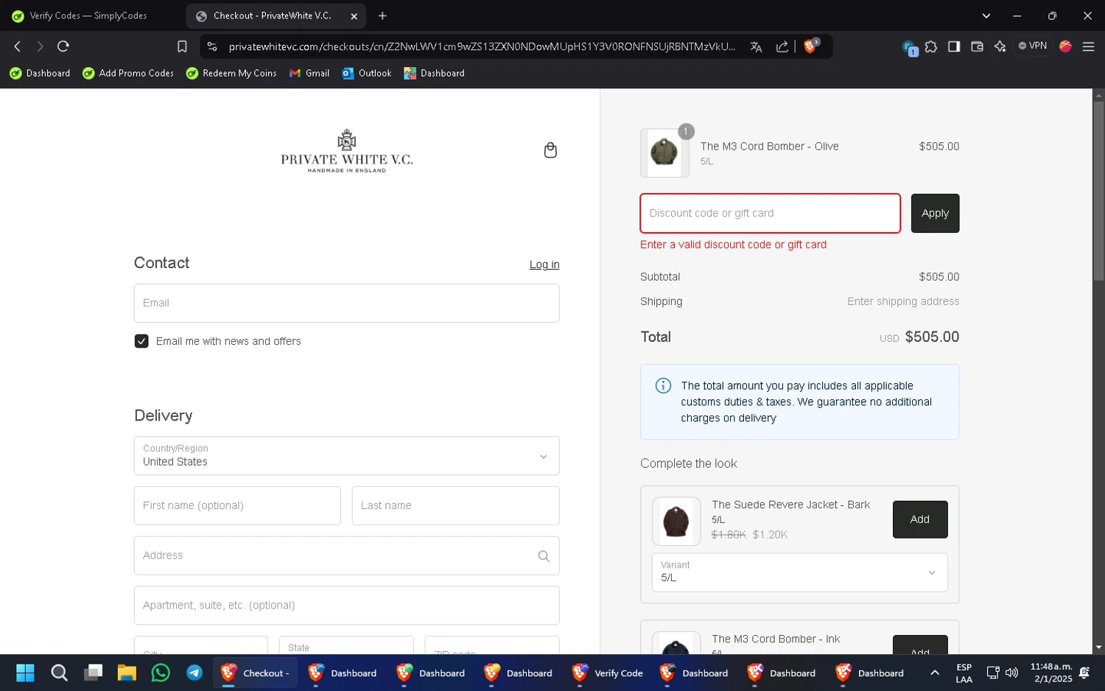
Task: Uncheck Email me with news and offers
Action: point(141,341)
